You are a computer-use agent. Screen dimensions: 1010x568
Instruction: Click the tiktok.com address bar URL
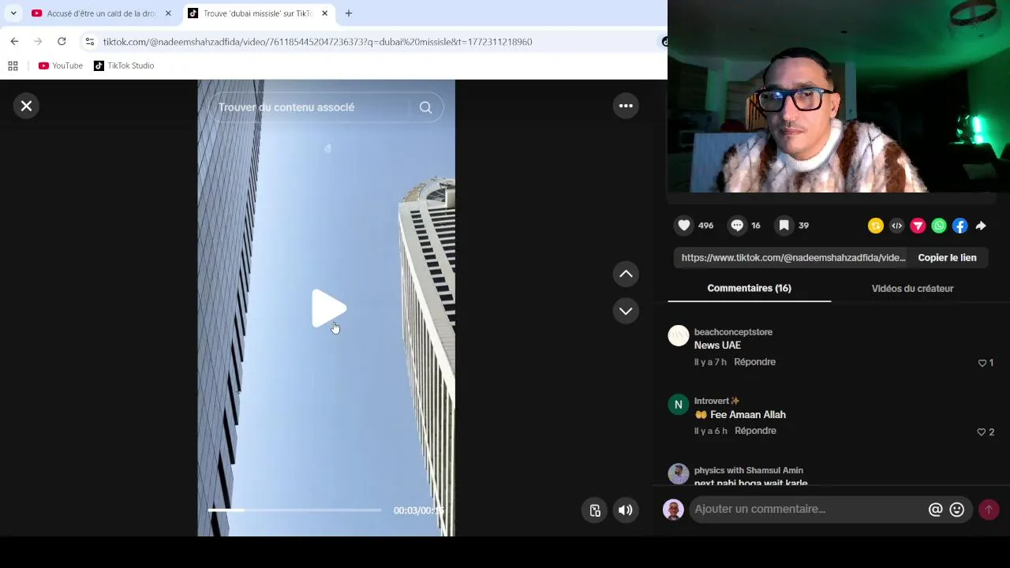[317, 42]
